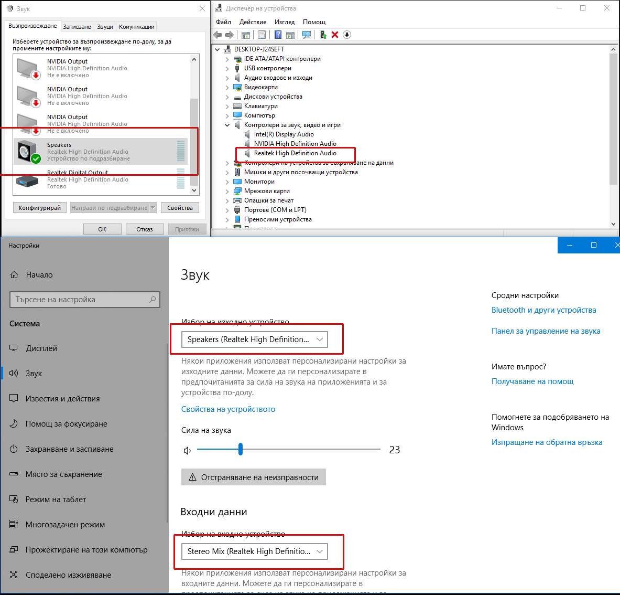Viewport: 620px width, 595px height.
Task: Click Получаване на помощ link
Action: [532, 381]
